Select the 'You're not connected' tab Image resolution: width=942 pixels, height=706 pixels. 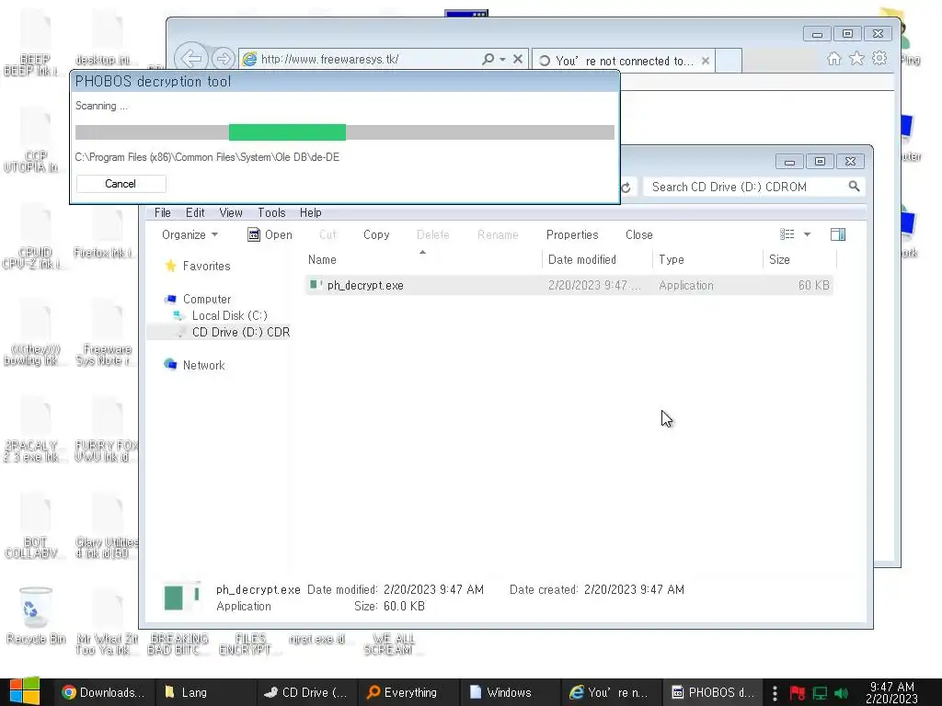pyautogui.click(x=624, y=61)
